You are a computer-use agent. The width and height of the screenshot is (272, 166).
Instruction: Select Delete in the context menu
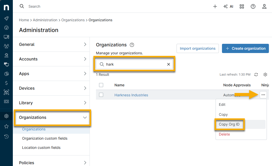224,134
